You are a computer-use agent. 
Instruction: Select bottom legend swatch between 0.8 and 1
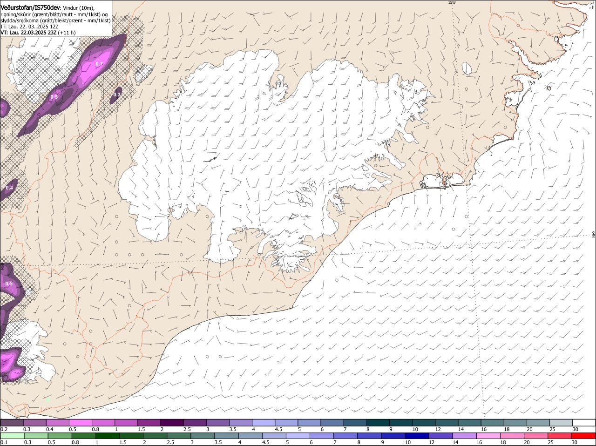coord(83,436)
